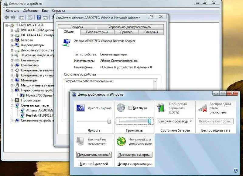Screen dimensions: 243x176
Task: Click the Mobility Center help icon at bottom right
Action: pos(235,171)
